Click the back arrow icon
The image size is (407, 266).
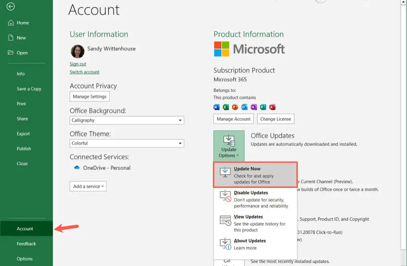pos(11,7)
